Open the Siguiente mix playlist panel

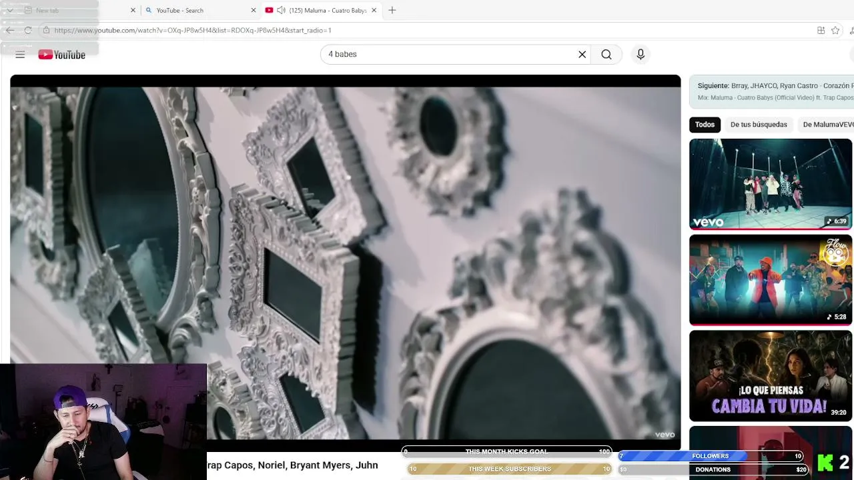(772, 91)
